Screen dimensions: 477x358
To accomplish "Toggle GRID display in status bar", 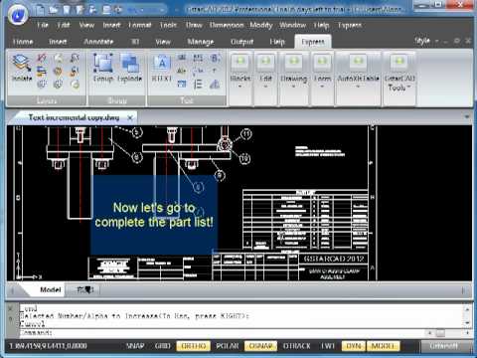I will (x=163, y=346).
